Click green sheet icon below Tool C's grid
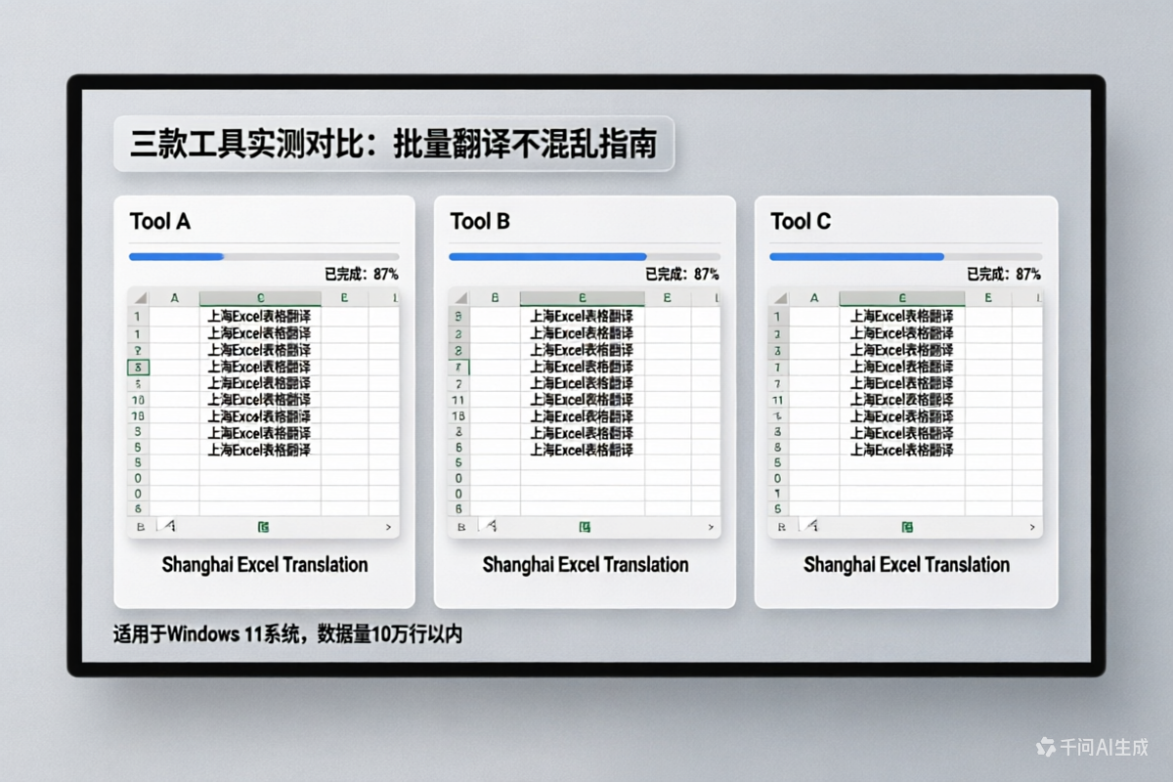 click(906, 527)
